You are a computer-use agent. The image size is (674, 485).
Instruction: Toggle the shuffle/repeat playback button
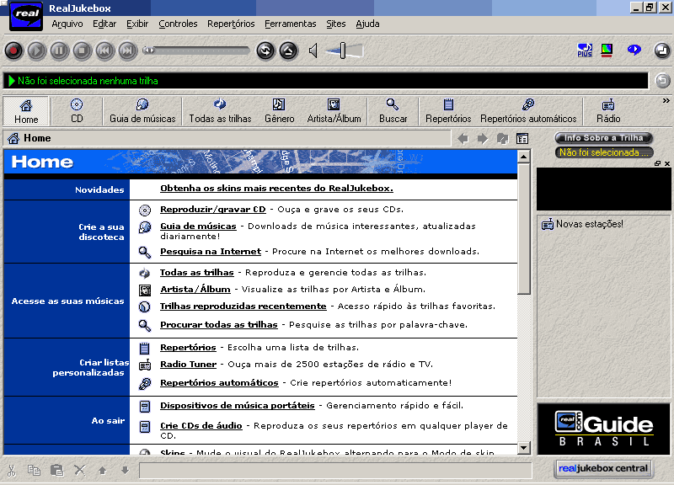pyautogui.click(x=265, y=51)
